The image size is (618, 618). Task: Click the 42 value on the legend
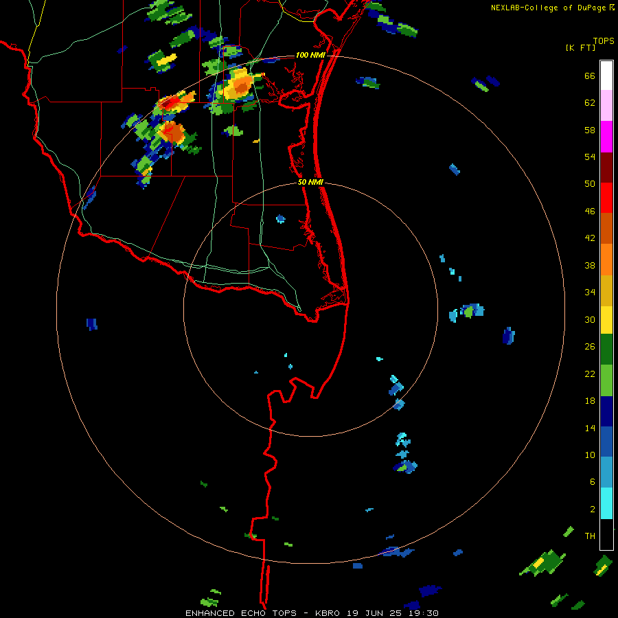tap(590, 238)
